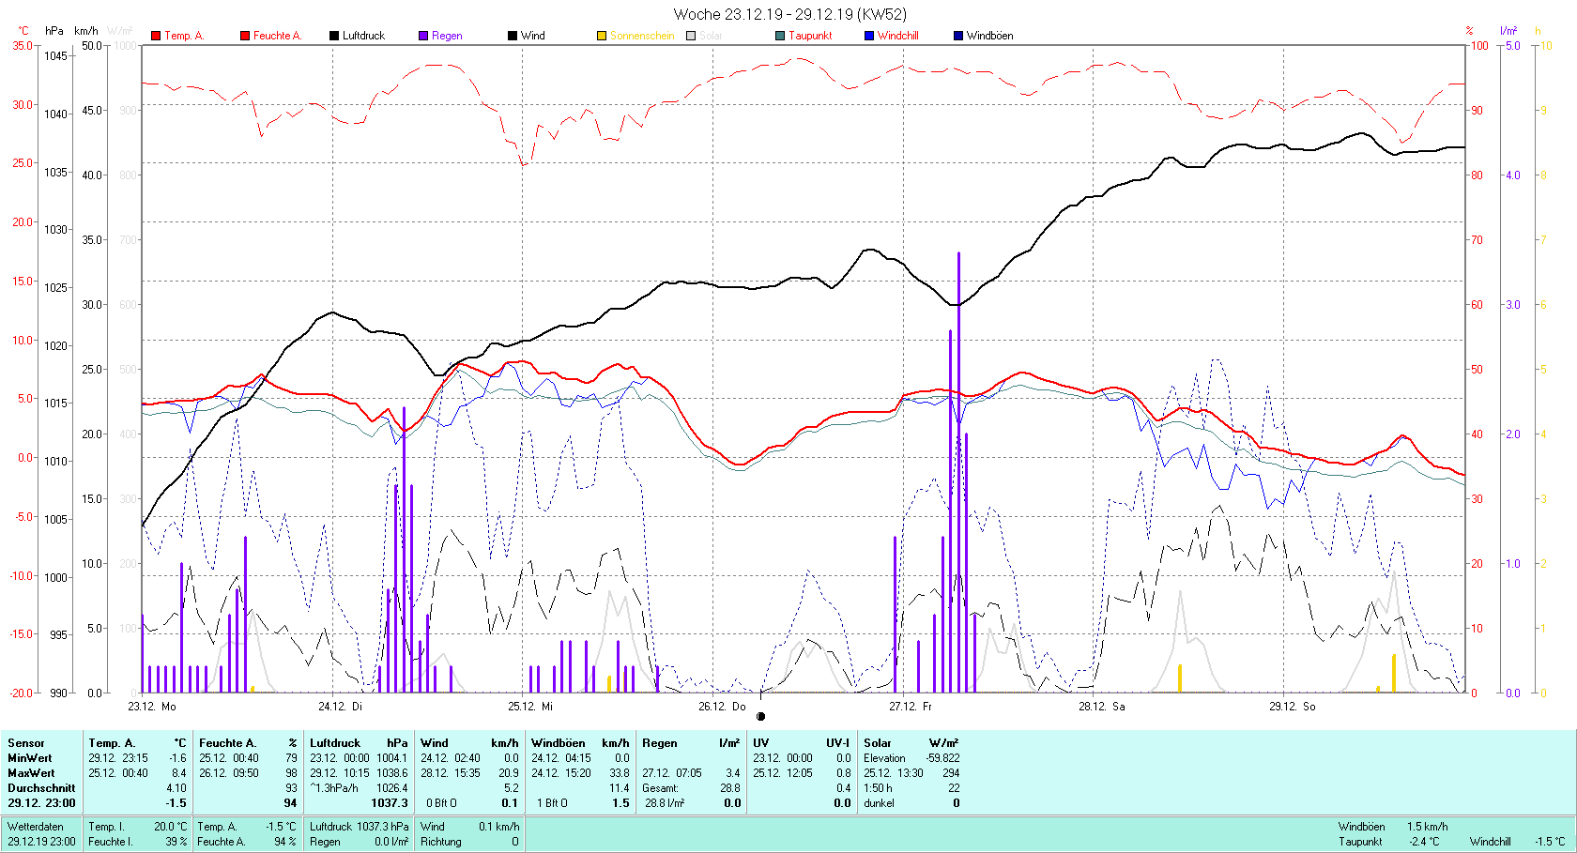
Task: Click the 'Solar' table column header
Action: point(878,743)
